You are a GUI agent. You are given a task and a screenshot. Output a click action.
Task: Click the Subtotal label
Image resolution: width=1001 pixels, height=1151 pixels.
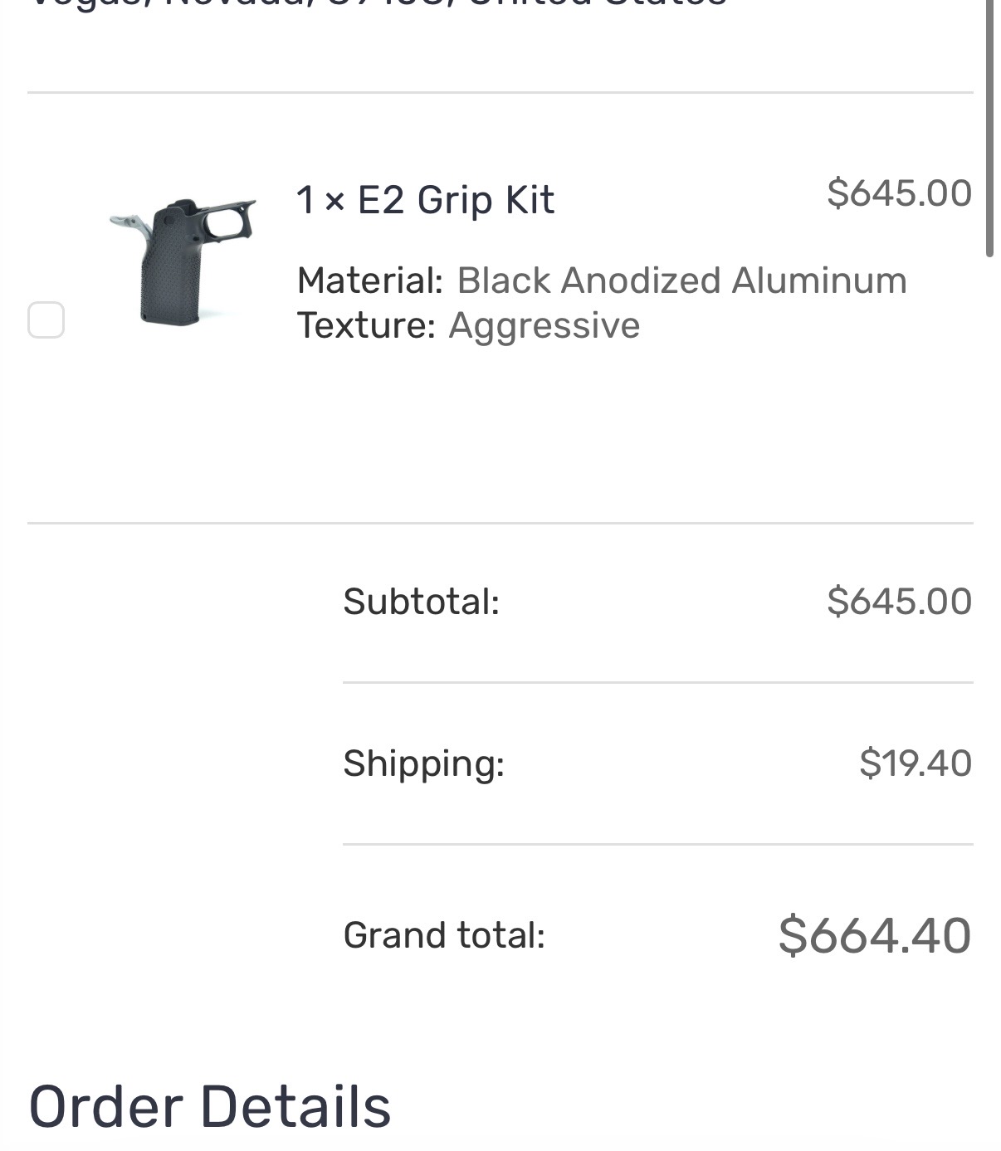(x=422, y=602)
